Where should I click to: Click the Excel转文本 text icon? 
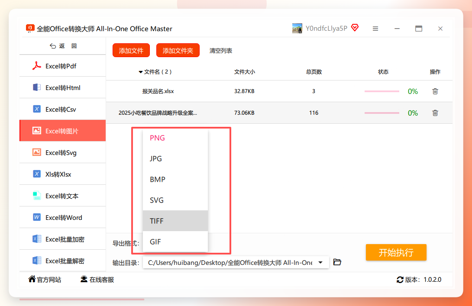tap(37, 196)
